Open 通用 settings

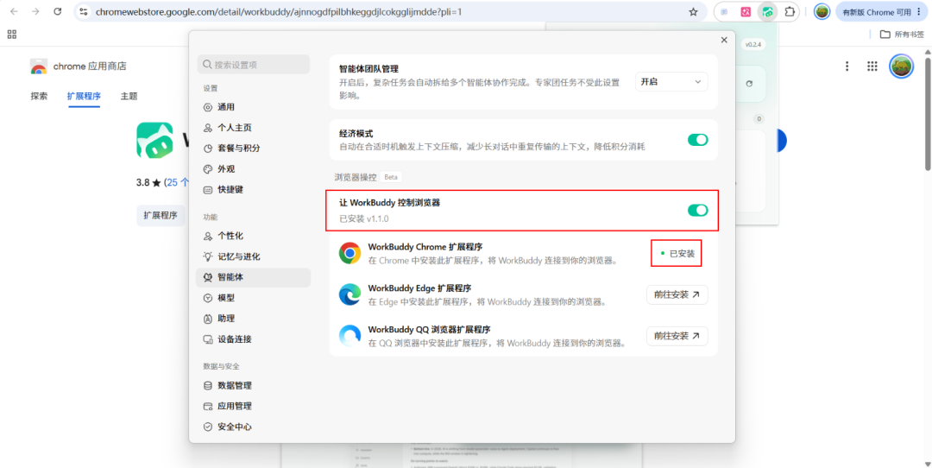click(x=253, y=107)
